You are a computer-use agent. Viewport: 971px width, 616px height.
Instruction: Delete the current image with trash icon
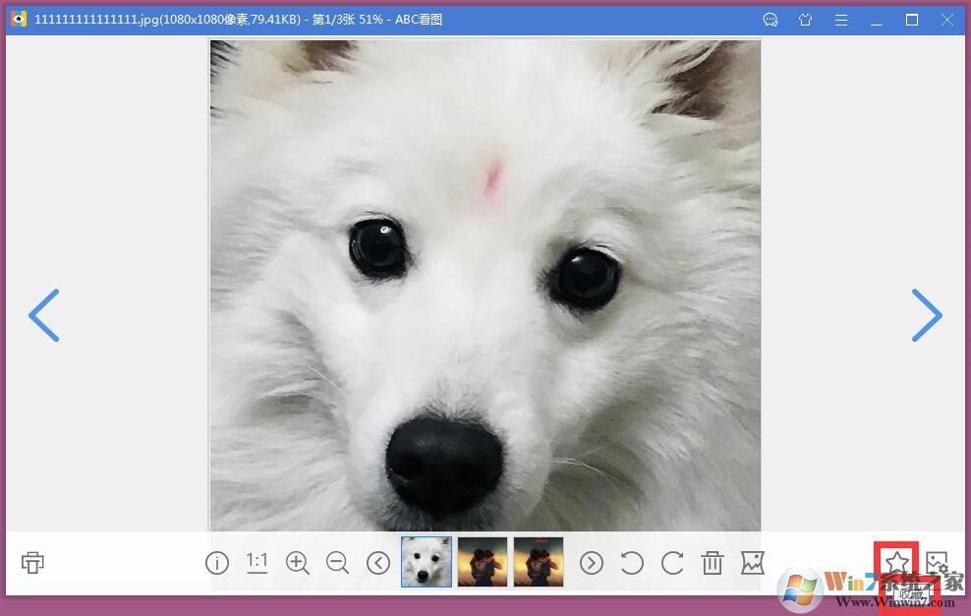pos(713,563)
